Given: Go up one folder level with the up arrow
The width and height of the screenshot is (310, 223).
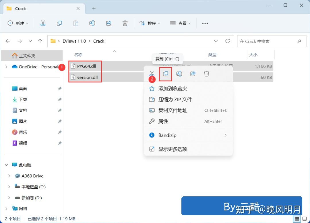Looking at the screenshot, I should [40, 41].
